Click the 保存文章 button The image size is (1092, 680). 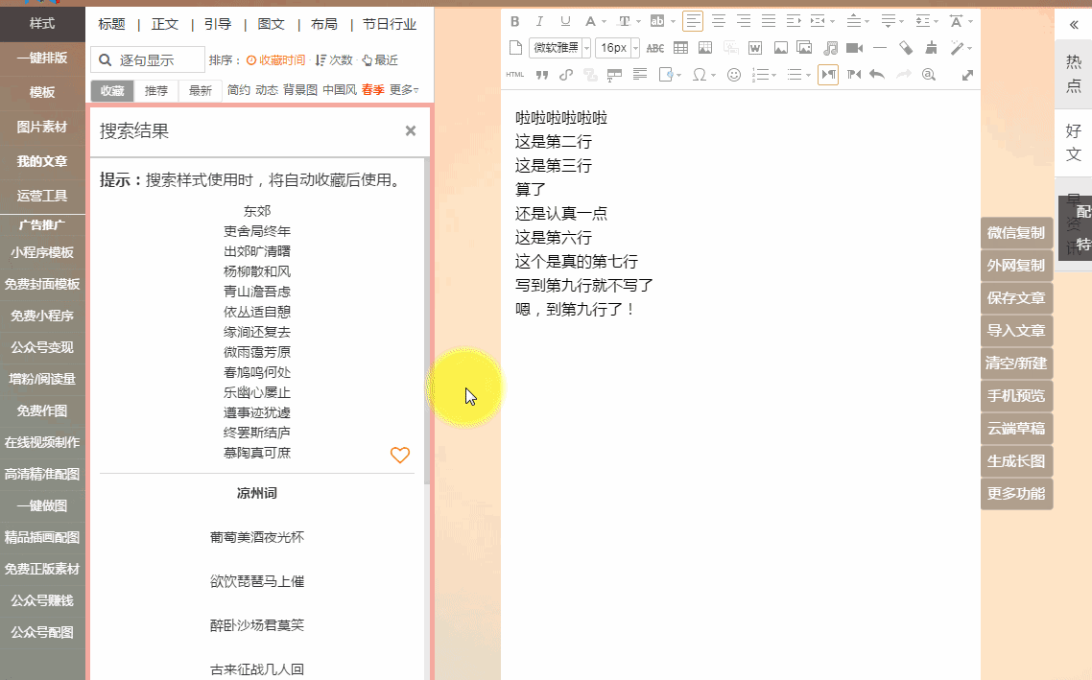click(x=1016, y=297)
